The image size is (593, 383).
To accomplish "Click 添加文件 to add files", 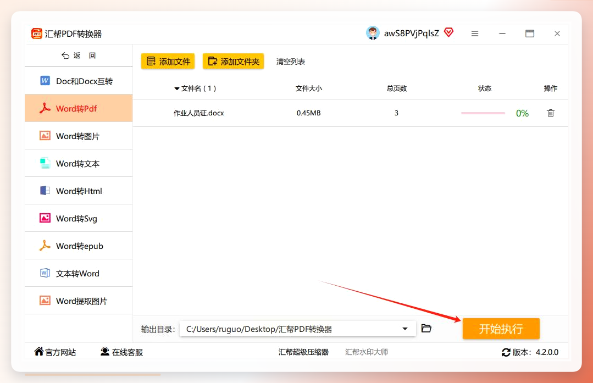I will [x=168, y=61].
